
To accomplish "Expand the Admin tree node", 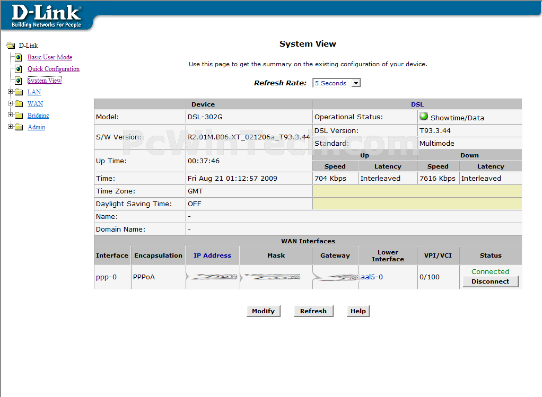I will click(x=11, y=127).
